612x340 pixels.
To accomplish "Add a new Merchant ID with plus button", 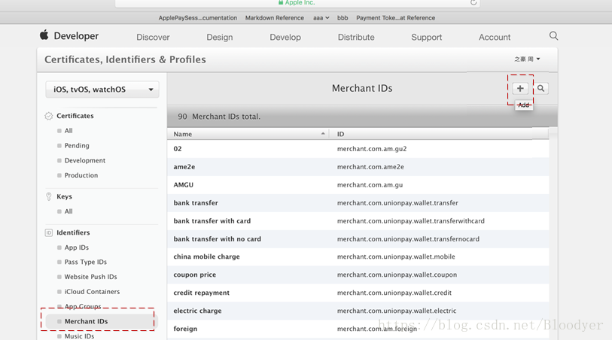I will point(520,89).
